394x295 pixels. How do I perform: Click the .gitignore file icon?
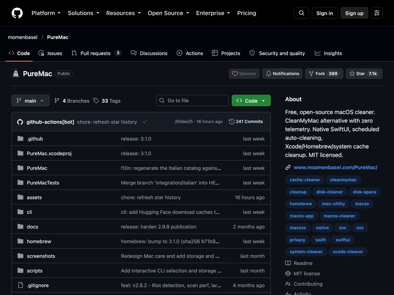click(20, 285)
